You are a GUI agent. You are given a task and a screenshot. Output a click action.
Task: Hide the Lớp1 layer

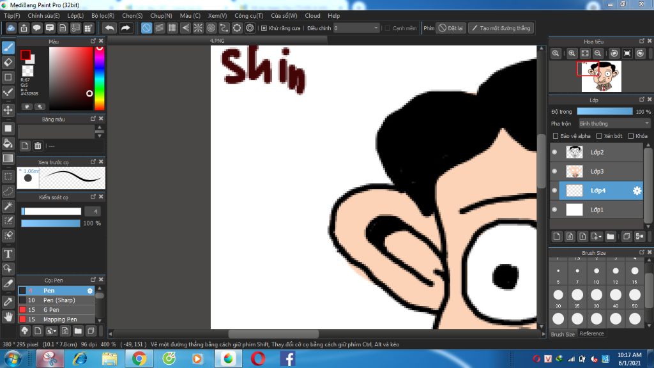pyautogui.click(x=554, y=210)
